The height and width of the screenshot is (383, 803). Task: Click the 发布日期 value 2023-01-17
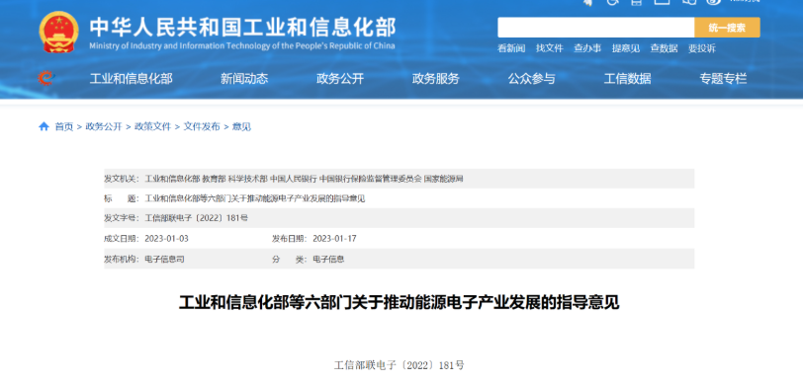pyautogui.click(x=334, y=238)
